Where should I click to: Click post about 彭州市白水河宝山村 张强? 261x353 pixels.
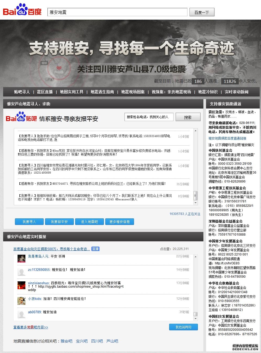94,152
